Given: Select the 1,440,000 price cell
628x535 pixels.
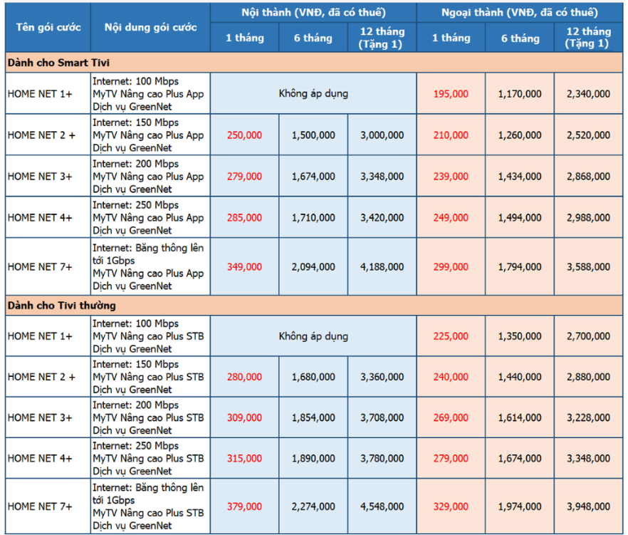Looking at the screenshot, I should click(520, 377).
